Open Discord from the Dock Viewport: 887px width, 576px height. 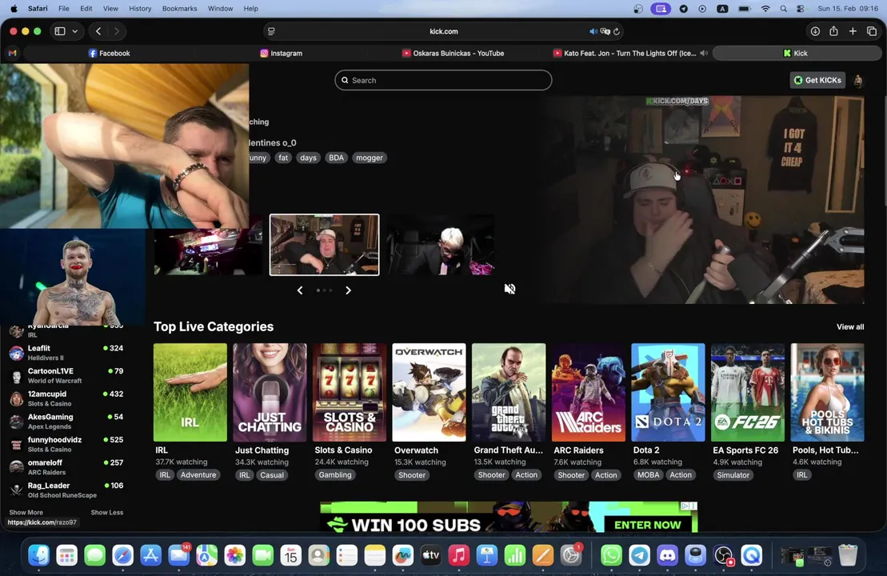668,556
